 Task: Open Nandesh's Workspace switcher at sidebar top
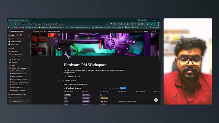tap(16, 31)
